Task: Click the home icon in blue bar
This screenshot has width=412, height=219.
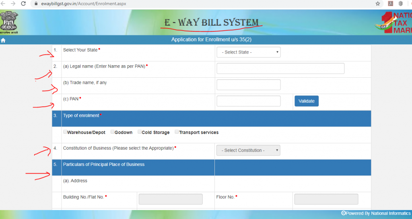Action: pyautogui.click(x=3, y=40)
